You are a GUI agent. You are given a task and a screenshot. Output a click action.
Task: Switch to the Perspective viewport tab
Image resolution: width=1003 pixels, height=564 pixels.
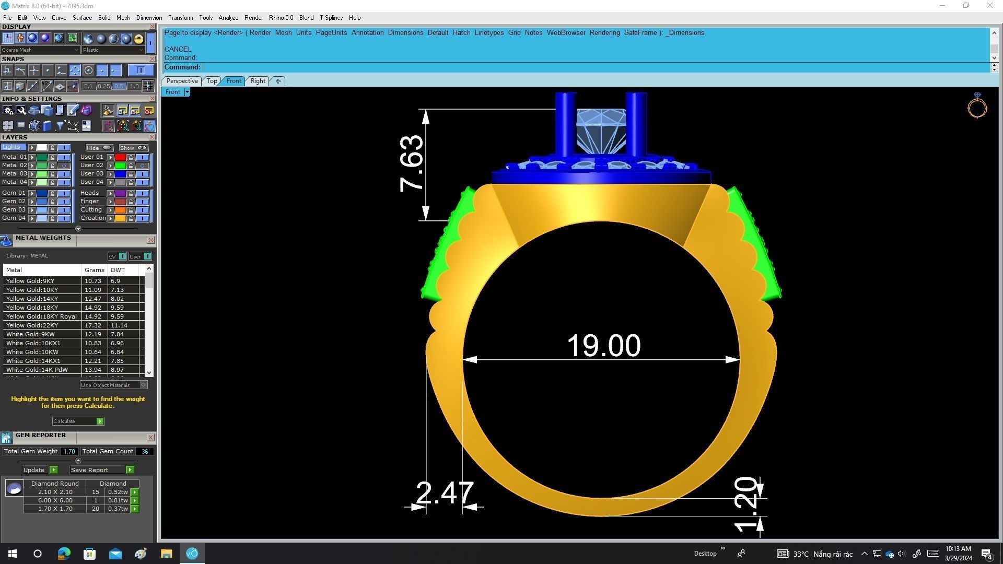[182, 81]
